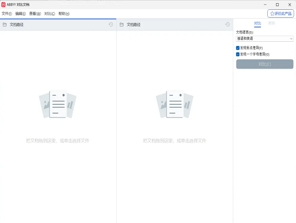Click the ABBYY app logo icon
296x223 pixels.
tap(4, 4)
